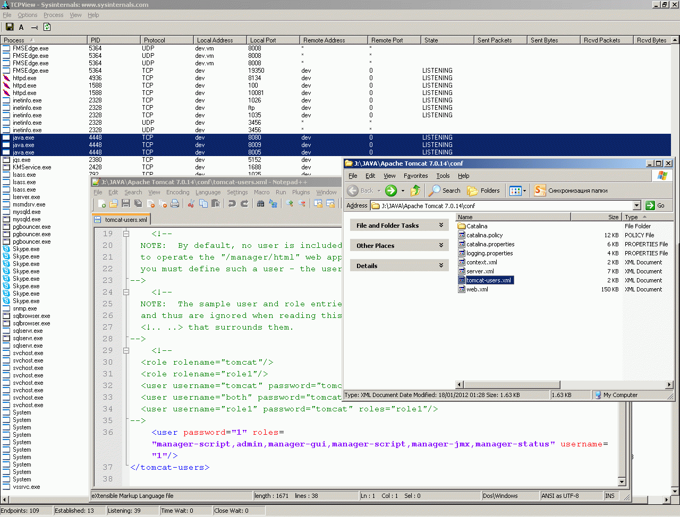Go up one folder level in Explorer
The image size is (680, 517).
(x=415, y=191)
